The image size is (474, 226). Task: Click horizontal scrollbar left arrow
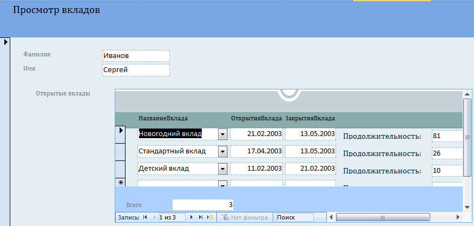point(331,217)
